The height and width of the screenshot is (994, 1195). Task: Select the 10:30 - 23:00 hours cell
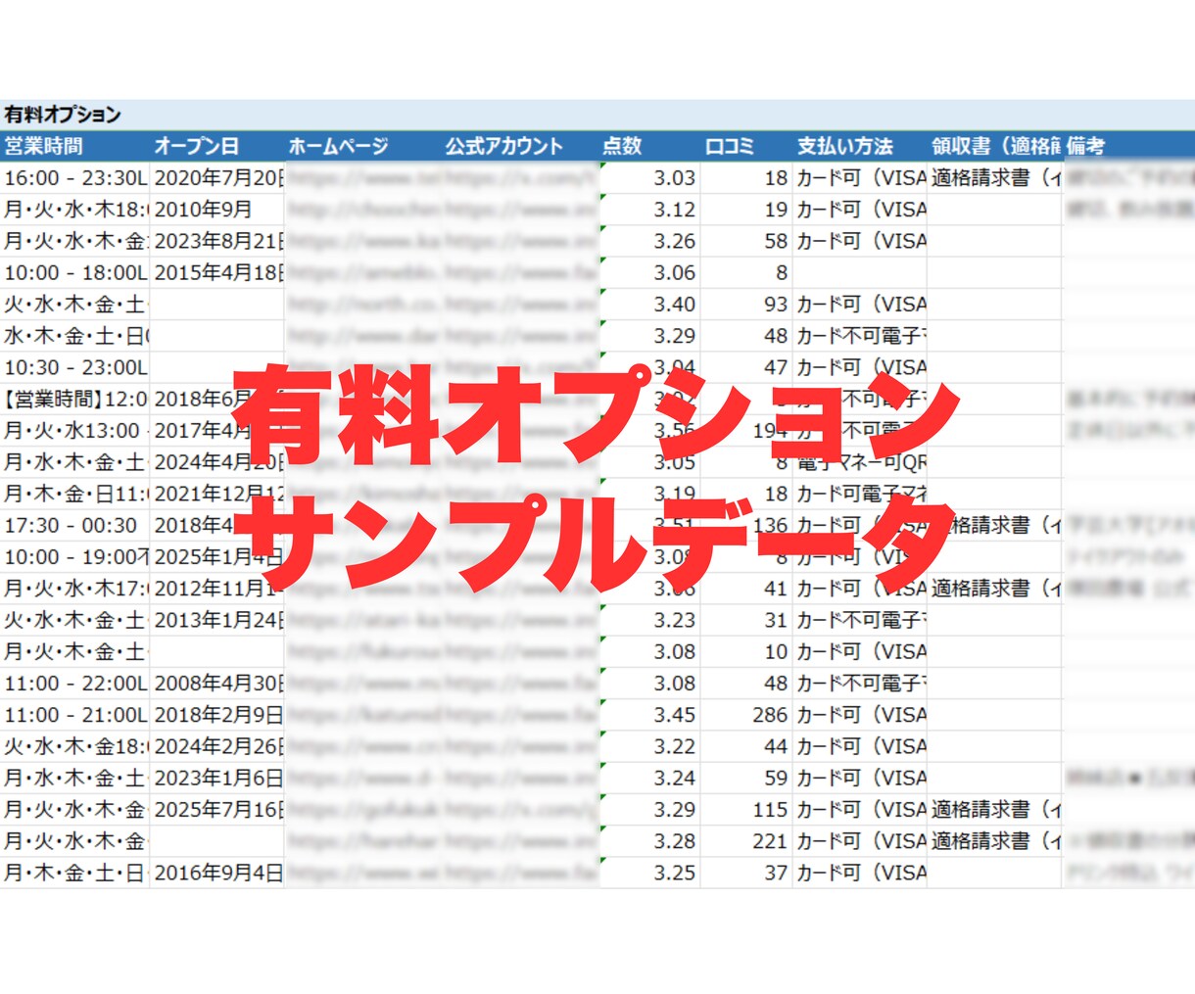[x=74, y=367]
